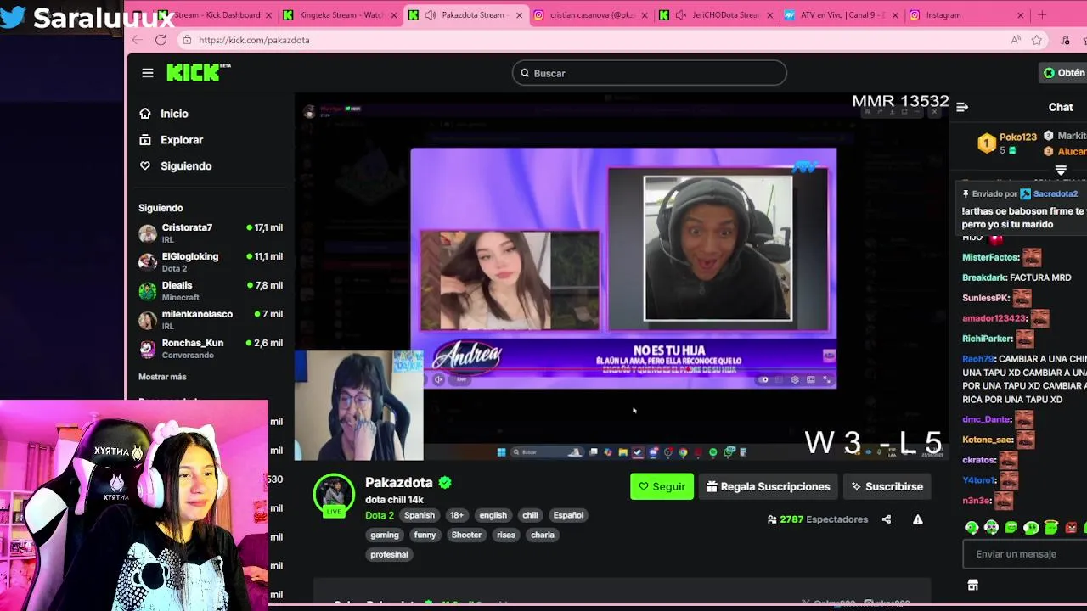Go to Inicio in the sidebar
The image size is (1087, 611).
pyautogui.click(x=174, y=114)
